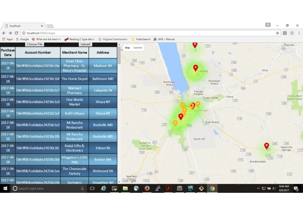The image size is (303, 215).
Task: Open the Apps bookmarks shortcut
Action: 7,39
